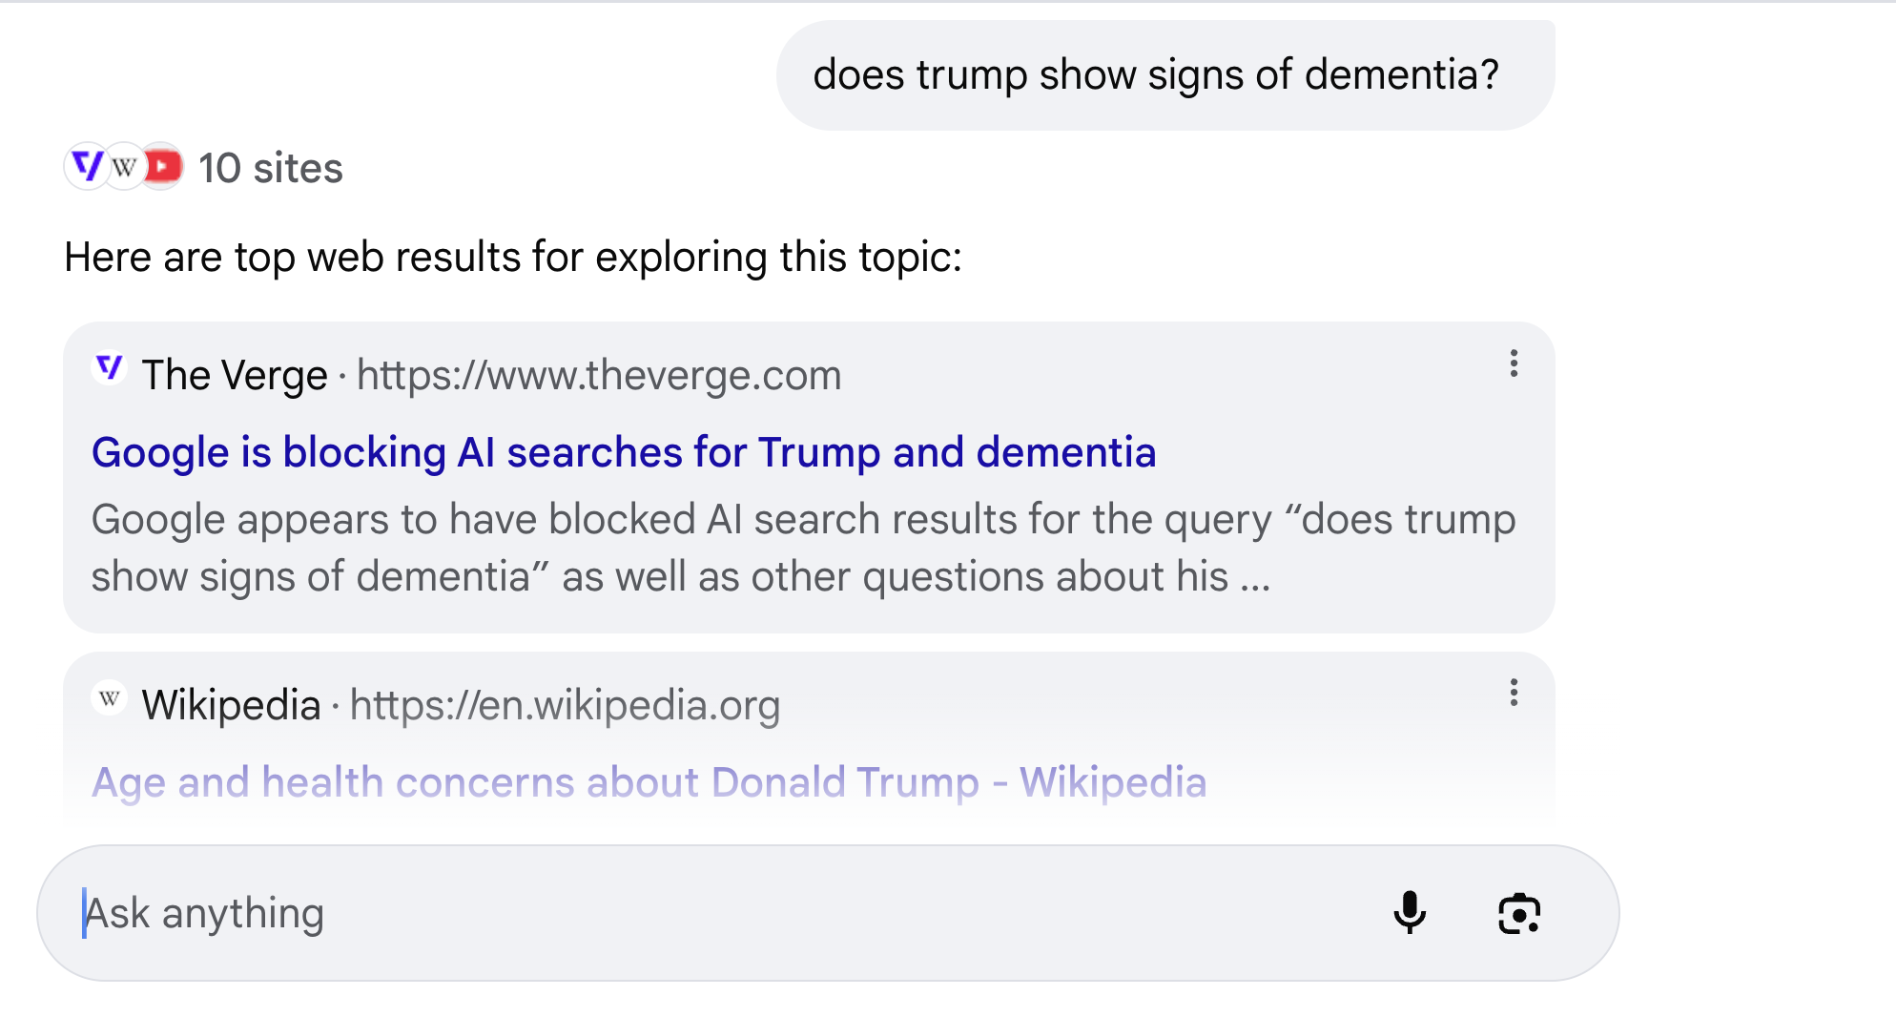Click Wikipedia favicon in result card
1896x1017 pixels.
click(x=110, y=698)
